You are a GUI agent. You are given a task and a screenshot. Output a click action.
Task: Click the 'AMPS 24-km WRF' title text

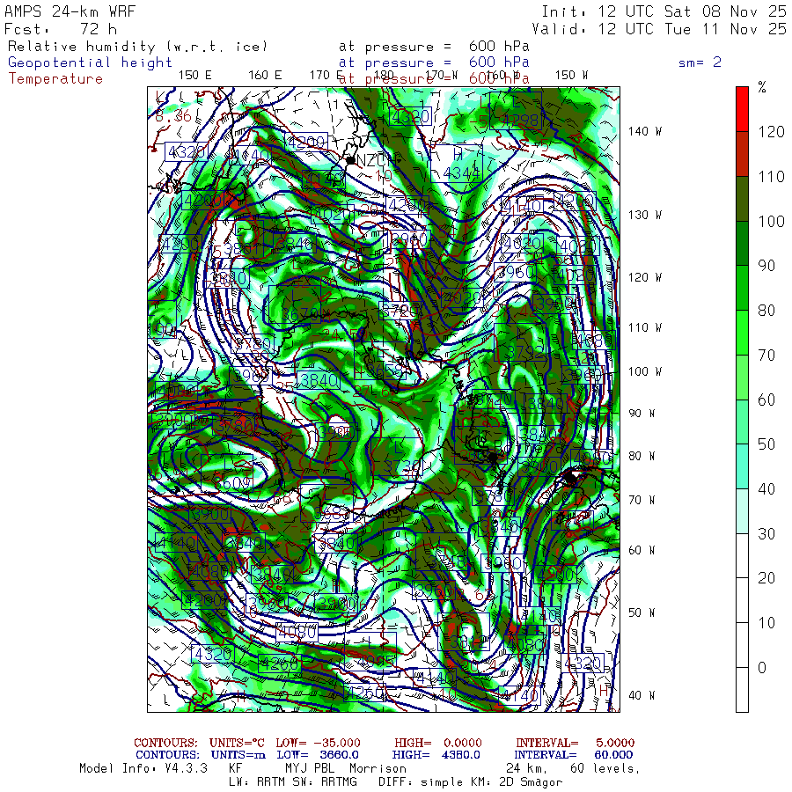[70, 11]
